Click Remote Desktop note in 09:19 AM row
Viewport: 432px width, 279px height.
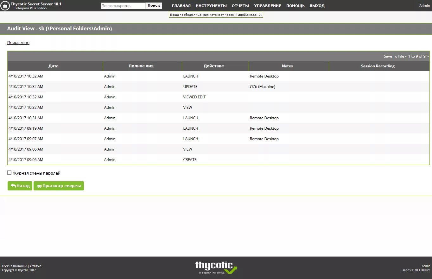pos(264,128)
